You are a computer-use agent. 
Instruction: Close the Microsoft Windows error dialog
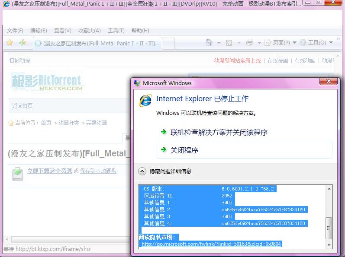pos(328,81)
